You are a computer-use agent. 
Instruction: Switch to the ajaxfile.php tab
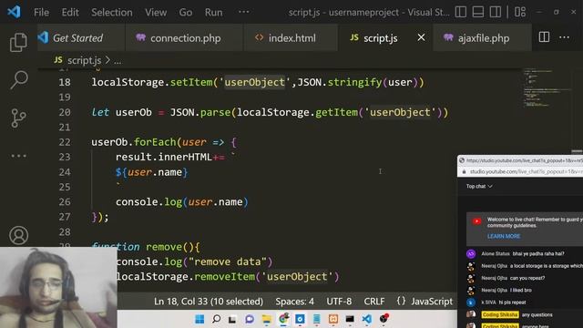coord(482,37)
